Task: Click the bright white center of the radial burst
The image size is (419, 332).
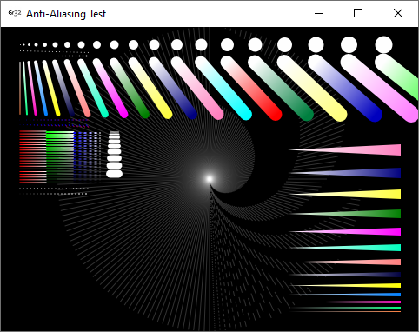Action: pyautogui.click(x=209, y=179)
